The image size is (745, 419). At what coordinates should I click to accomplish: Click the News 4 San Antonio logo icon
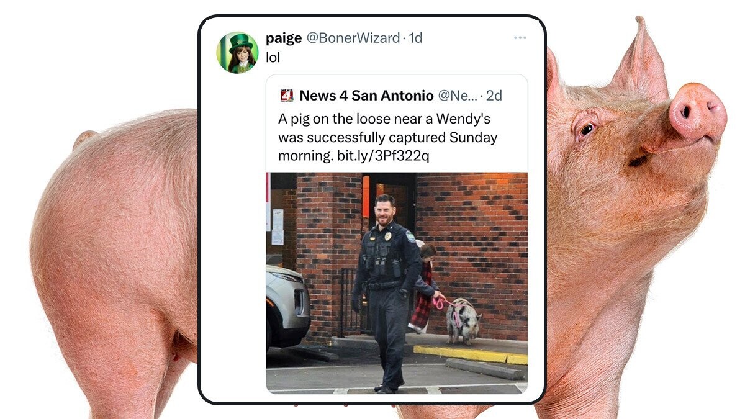tap(287, 96)
